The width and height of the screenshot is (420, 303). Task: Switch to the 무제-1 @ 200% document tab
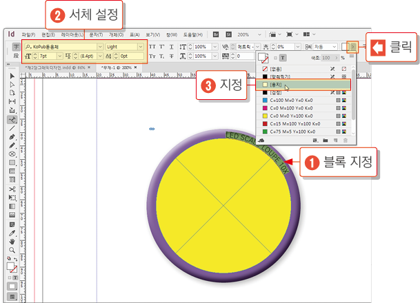pyautogui.click(x=117, y=67)
